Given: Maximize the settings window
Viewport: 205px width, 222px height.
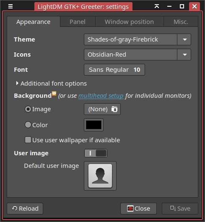Looking at the screenshot, I should [x=182, y=6].
